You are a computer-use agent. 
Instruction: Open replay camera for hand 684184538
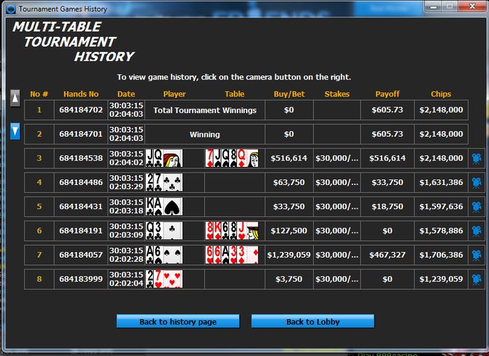click(476, 158)
